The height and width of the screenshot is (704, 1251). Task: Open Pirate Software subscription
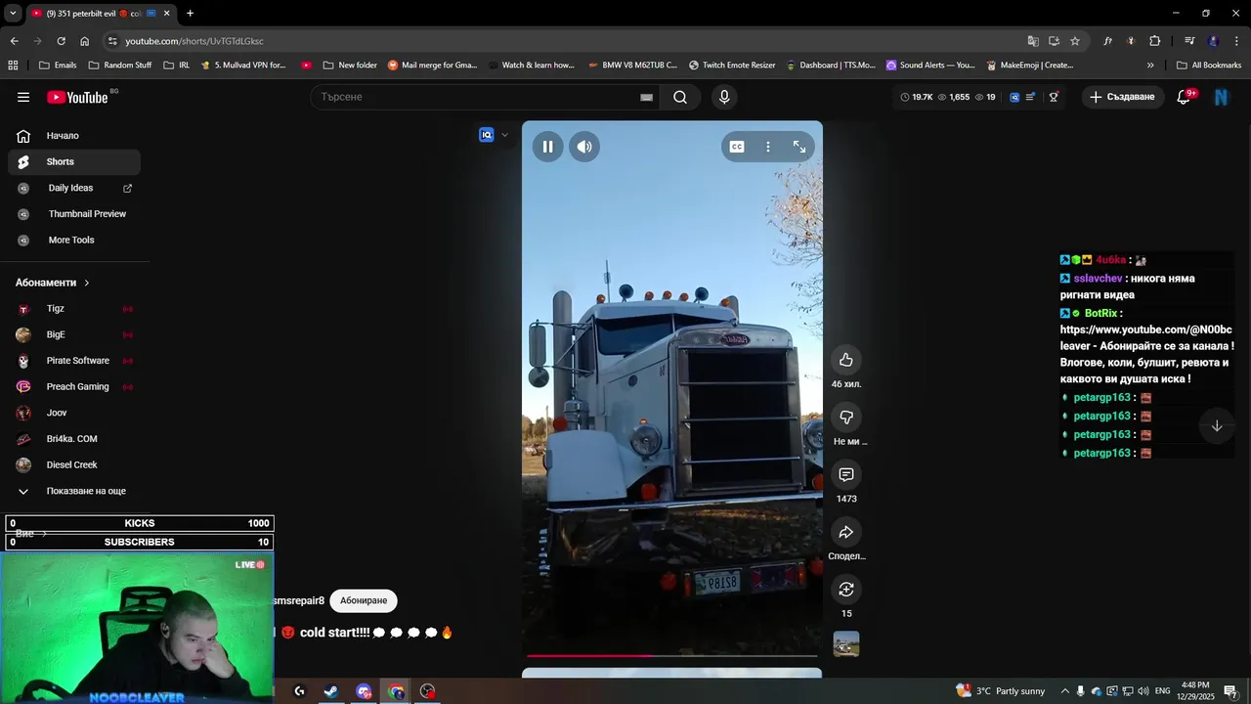tap(74, 361)
